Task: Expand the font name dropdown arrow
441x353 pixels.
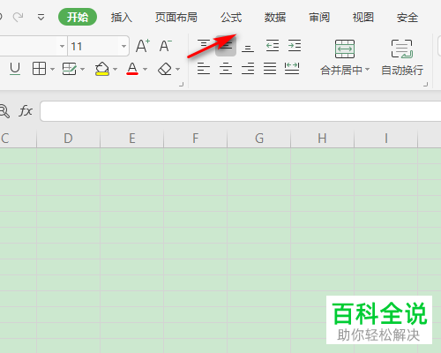Action: coord(62,46)
